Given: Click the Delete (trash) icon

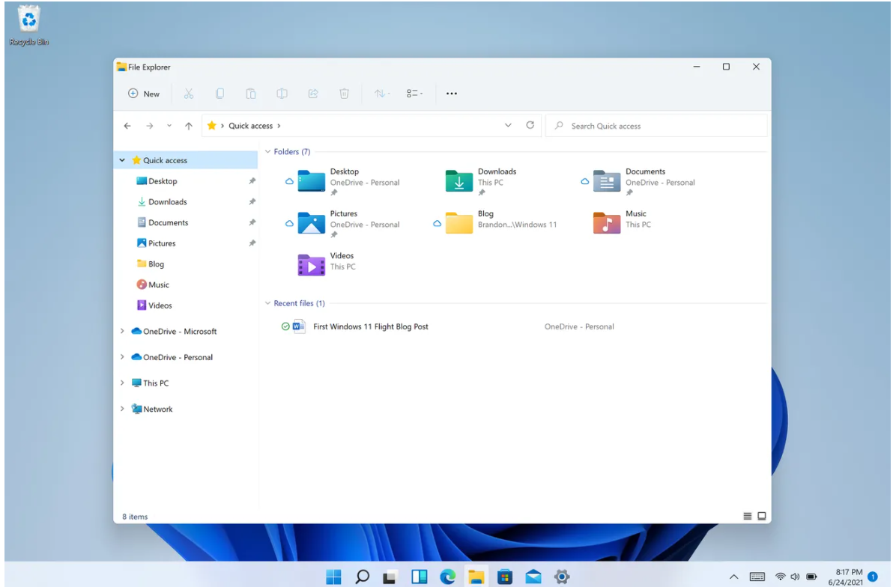Looking at the screenshot, I should click(x=344, y=93).
